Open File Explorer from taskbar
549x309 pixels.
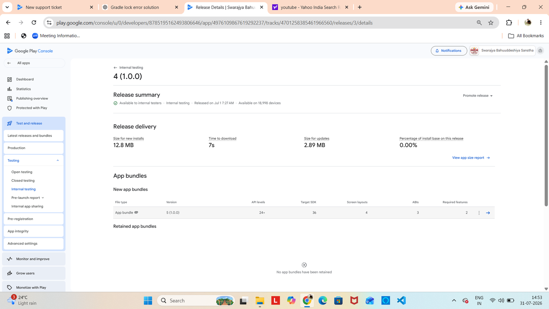click(x=260, y=301)
